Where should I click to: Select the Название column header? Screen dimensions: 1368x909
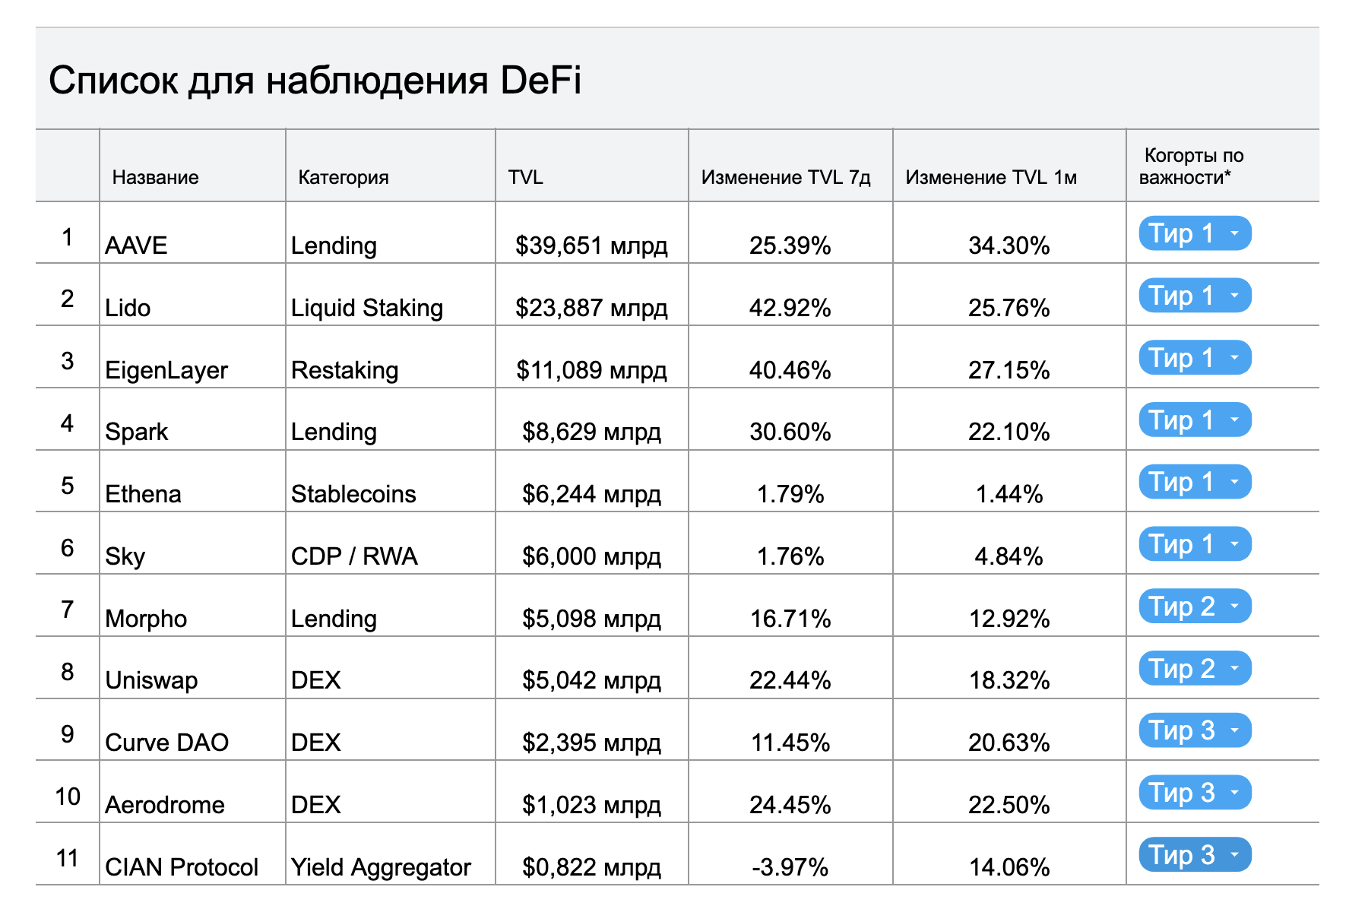(x=192, y=166)
